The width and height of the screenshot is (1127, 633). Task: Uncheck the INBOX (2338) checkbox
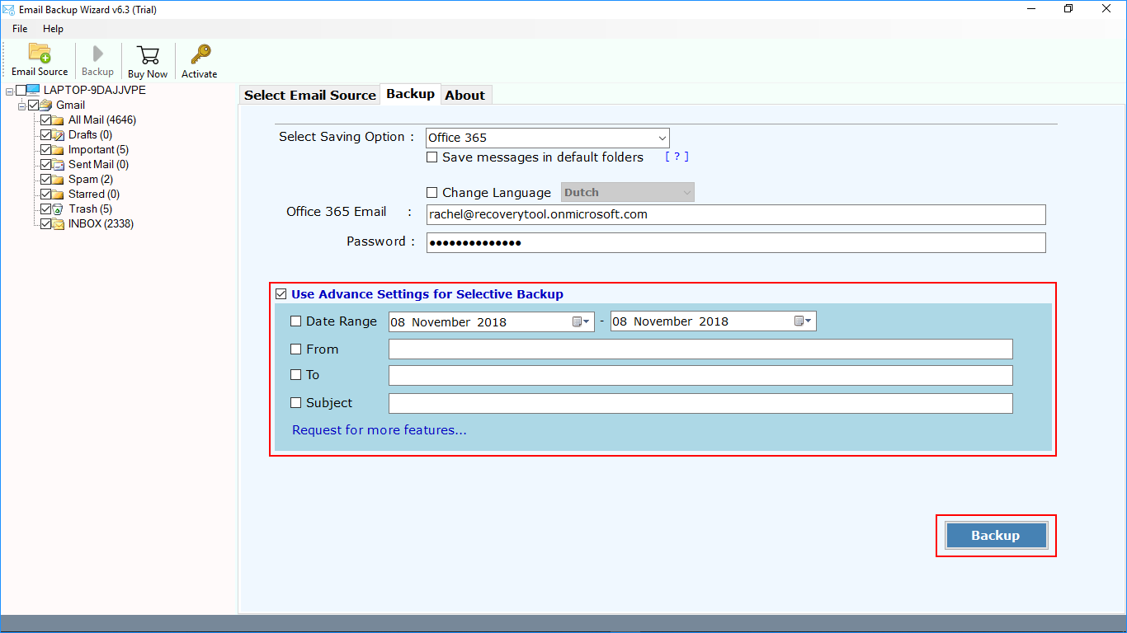point(46,223)
